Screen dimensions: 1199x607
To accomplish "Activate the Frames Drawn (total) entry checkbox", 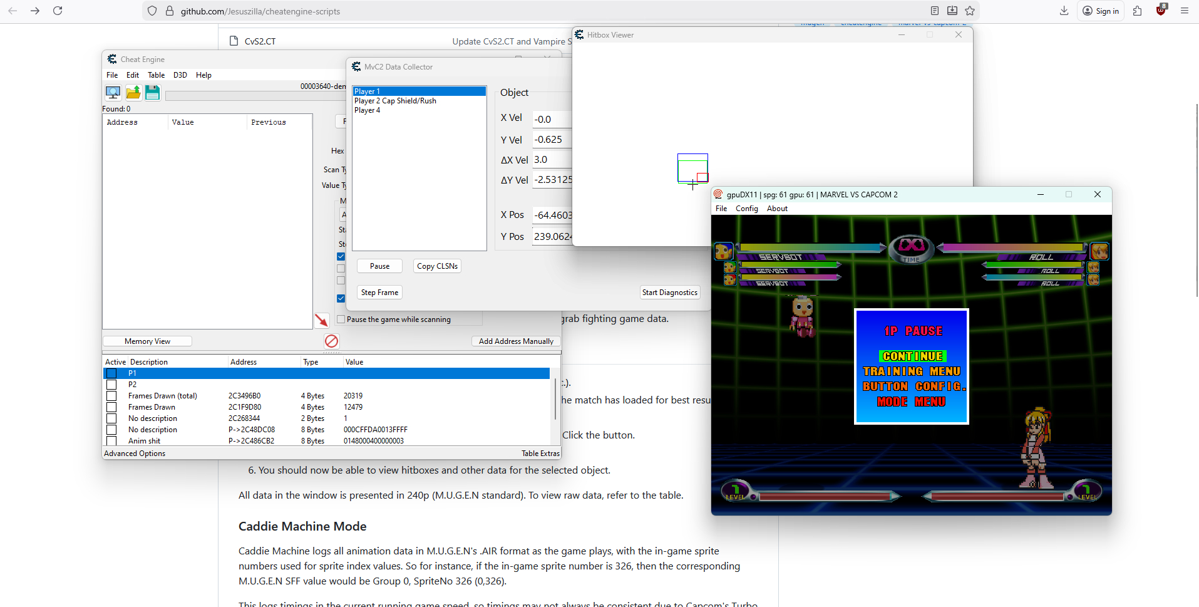I will click(111, 396).
